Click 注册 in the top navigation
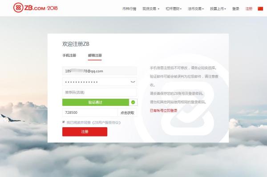Image resolution: width=267 pixels, height=177 pixels. point(249,9)
